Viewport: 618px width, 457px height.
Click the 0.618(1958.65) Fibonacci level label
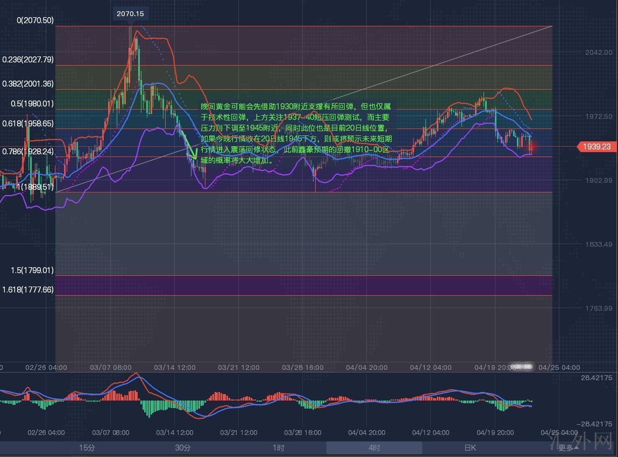[x=28, y=123]
